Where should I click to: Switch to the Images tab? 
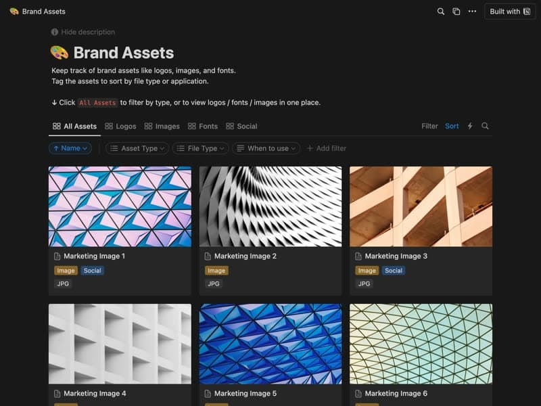pos(162,127)
